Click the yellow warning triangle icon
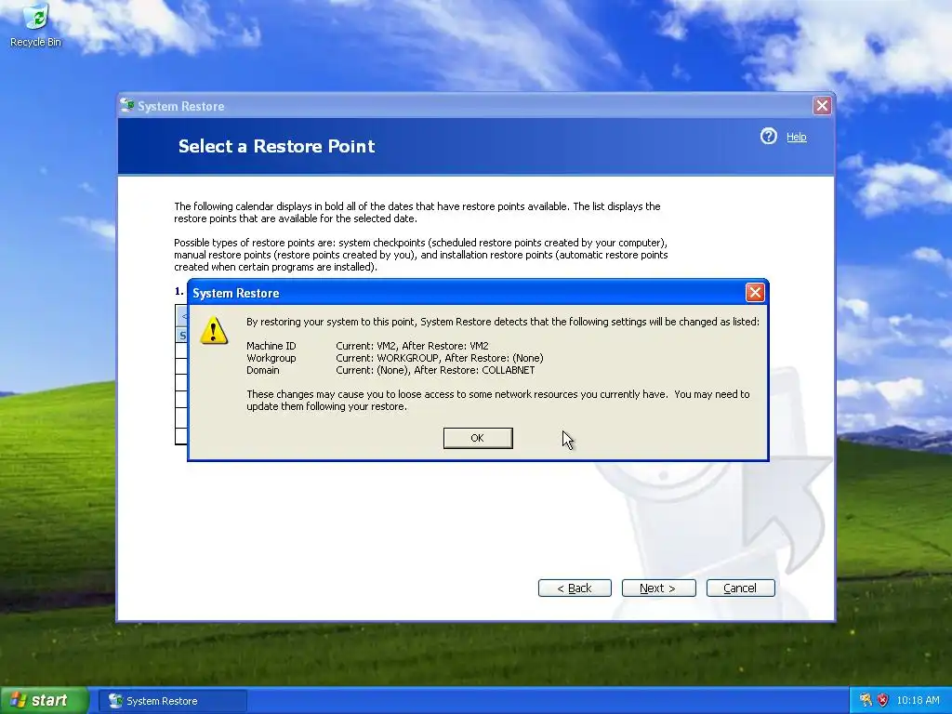Screen dimensions: 952x714 pyautogui.click(x=214, y=330)
